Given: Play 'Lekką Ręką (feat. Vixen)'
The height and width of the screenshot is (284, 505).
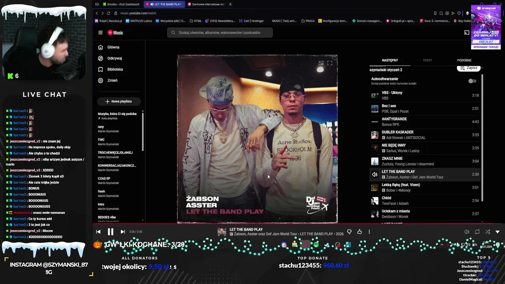Looking at the screenshot, I should 425,187.
